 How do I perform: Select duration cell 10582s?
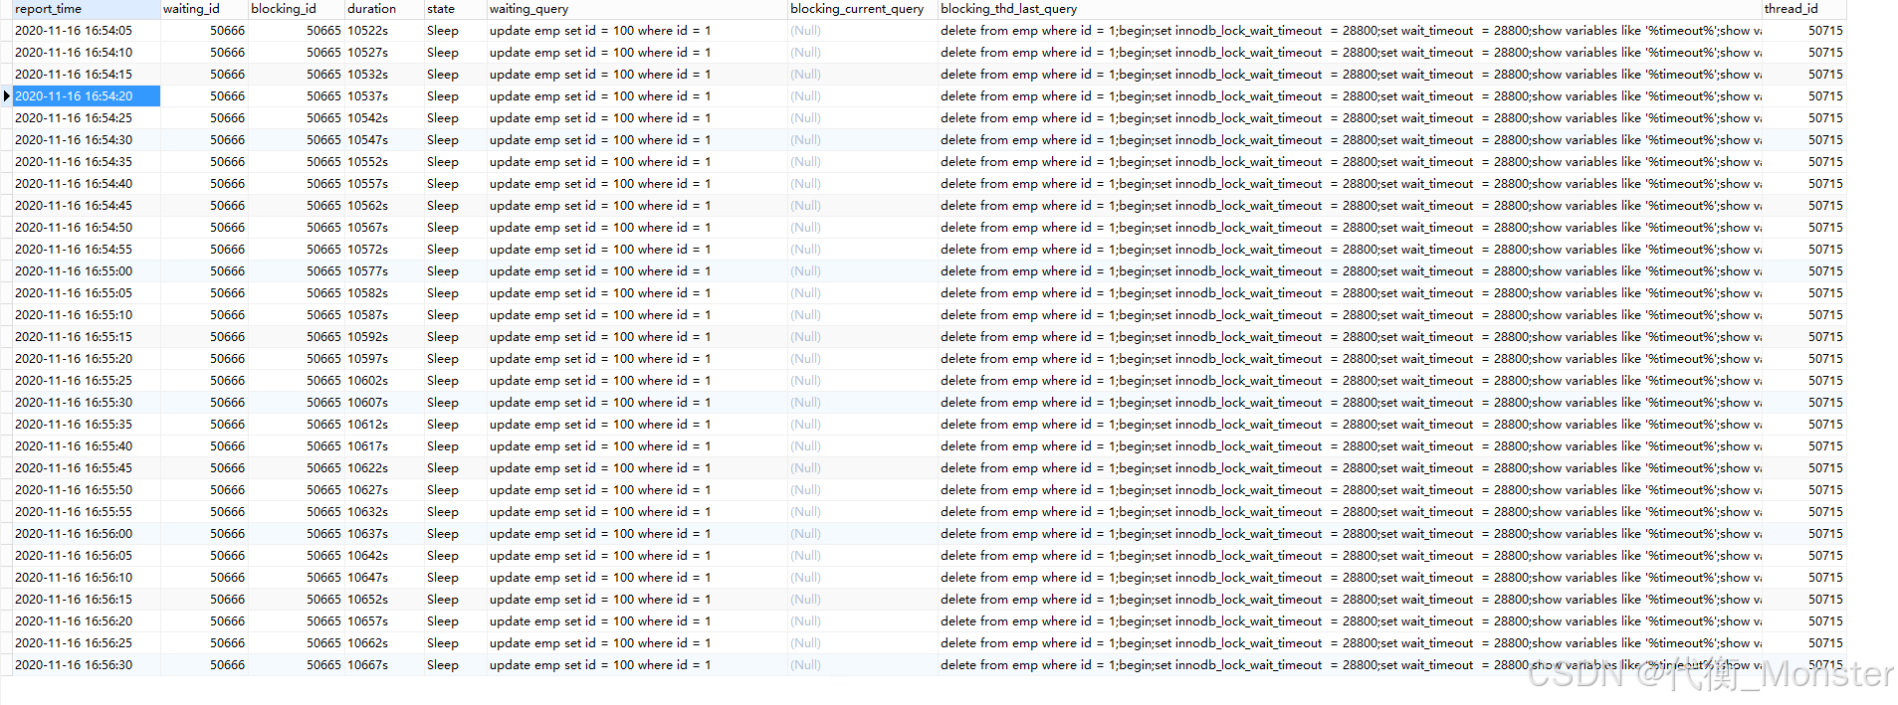pos(384,293)
